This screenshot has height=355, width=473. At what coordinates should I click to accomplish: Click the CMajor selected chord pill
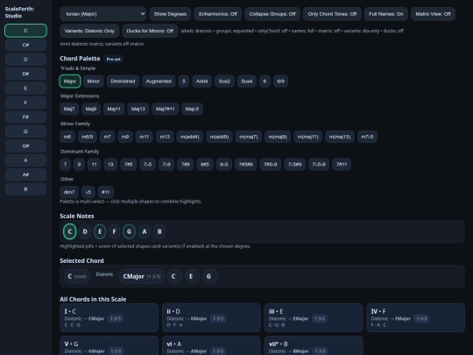click(x=142, y=276)
